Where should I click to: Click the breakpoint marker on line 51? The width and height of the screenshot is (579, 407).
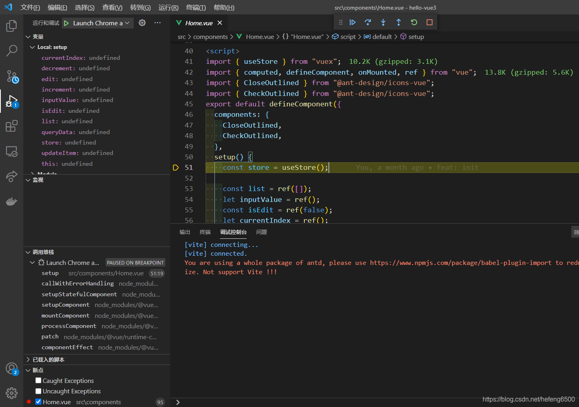pos(175,168)
